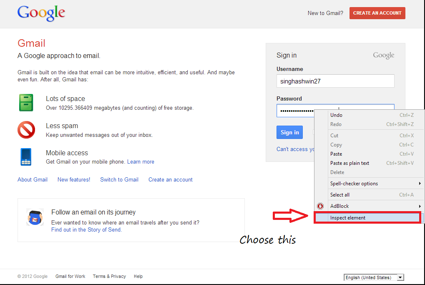The width and height of the screenshot is (425, 285).
Task: Choose Delete in the context menu
Action: (x=375, y=172)
